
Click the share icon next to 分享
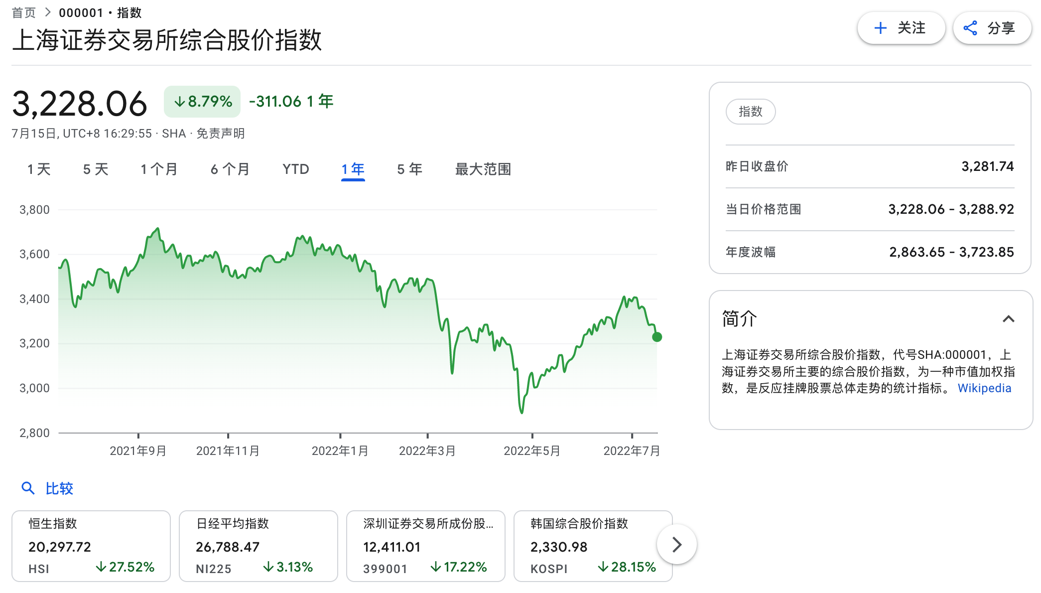pyautogui.click(x=970, y=28)
